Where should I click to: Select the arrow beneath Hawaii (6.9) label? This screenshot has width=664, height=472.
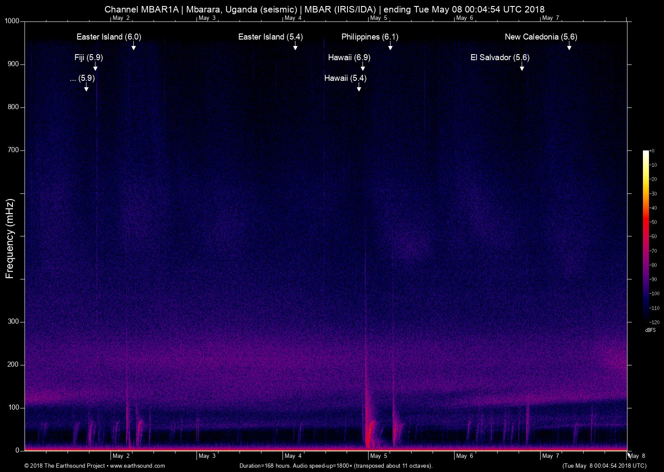click(363, 67)
